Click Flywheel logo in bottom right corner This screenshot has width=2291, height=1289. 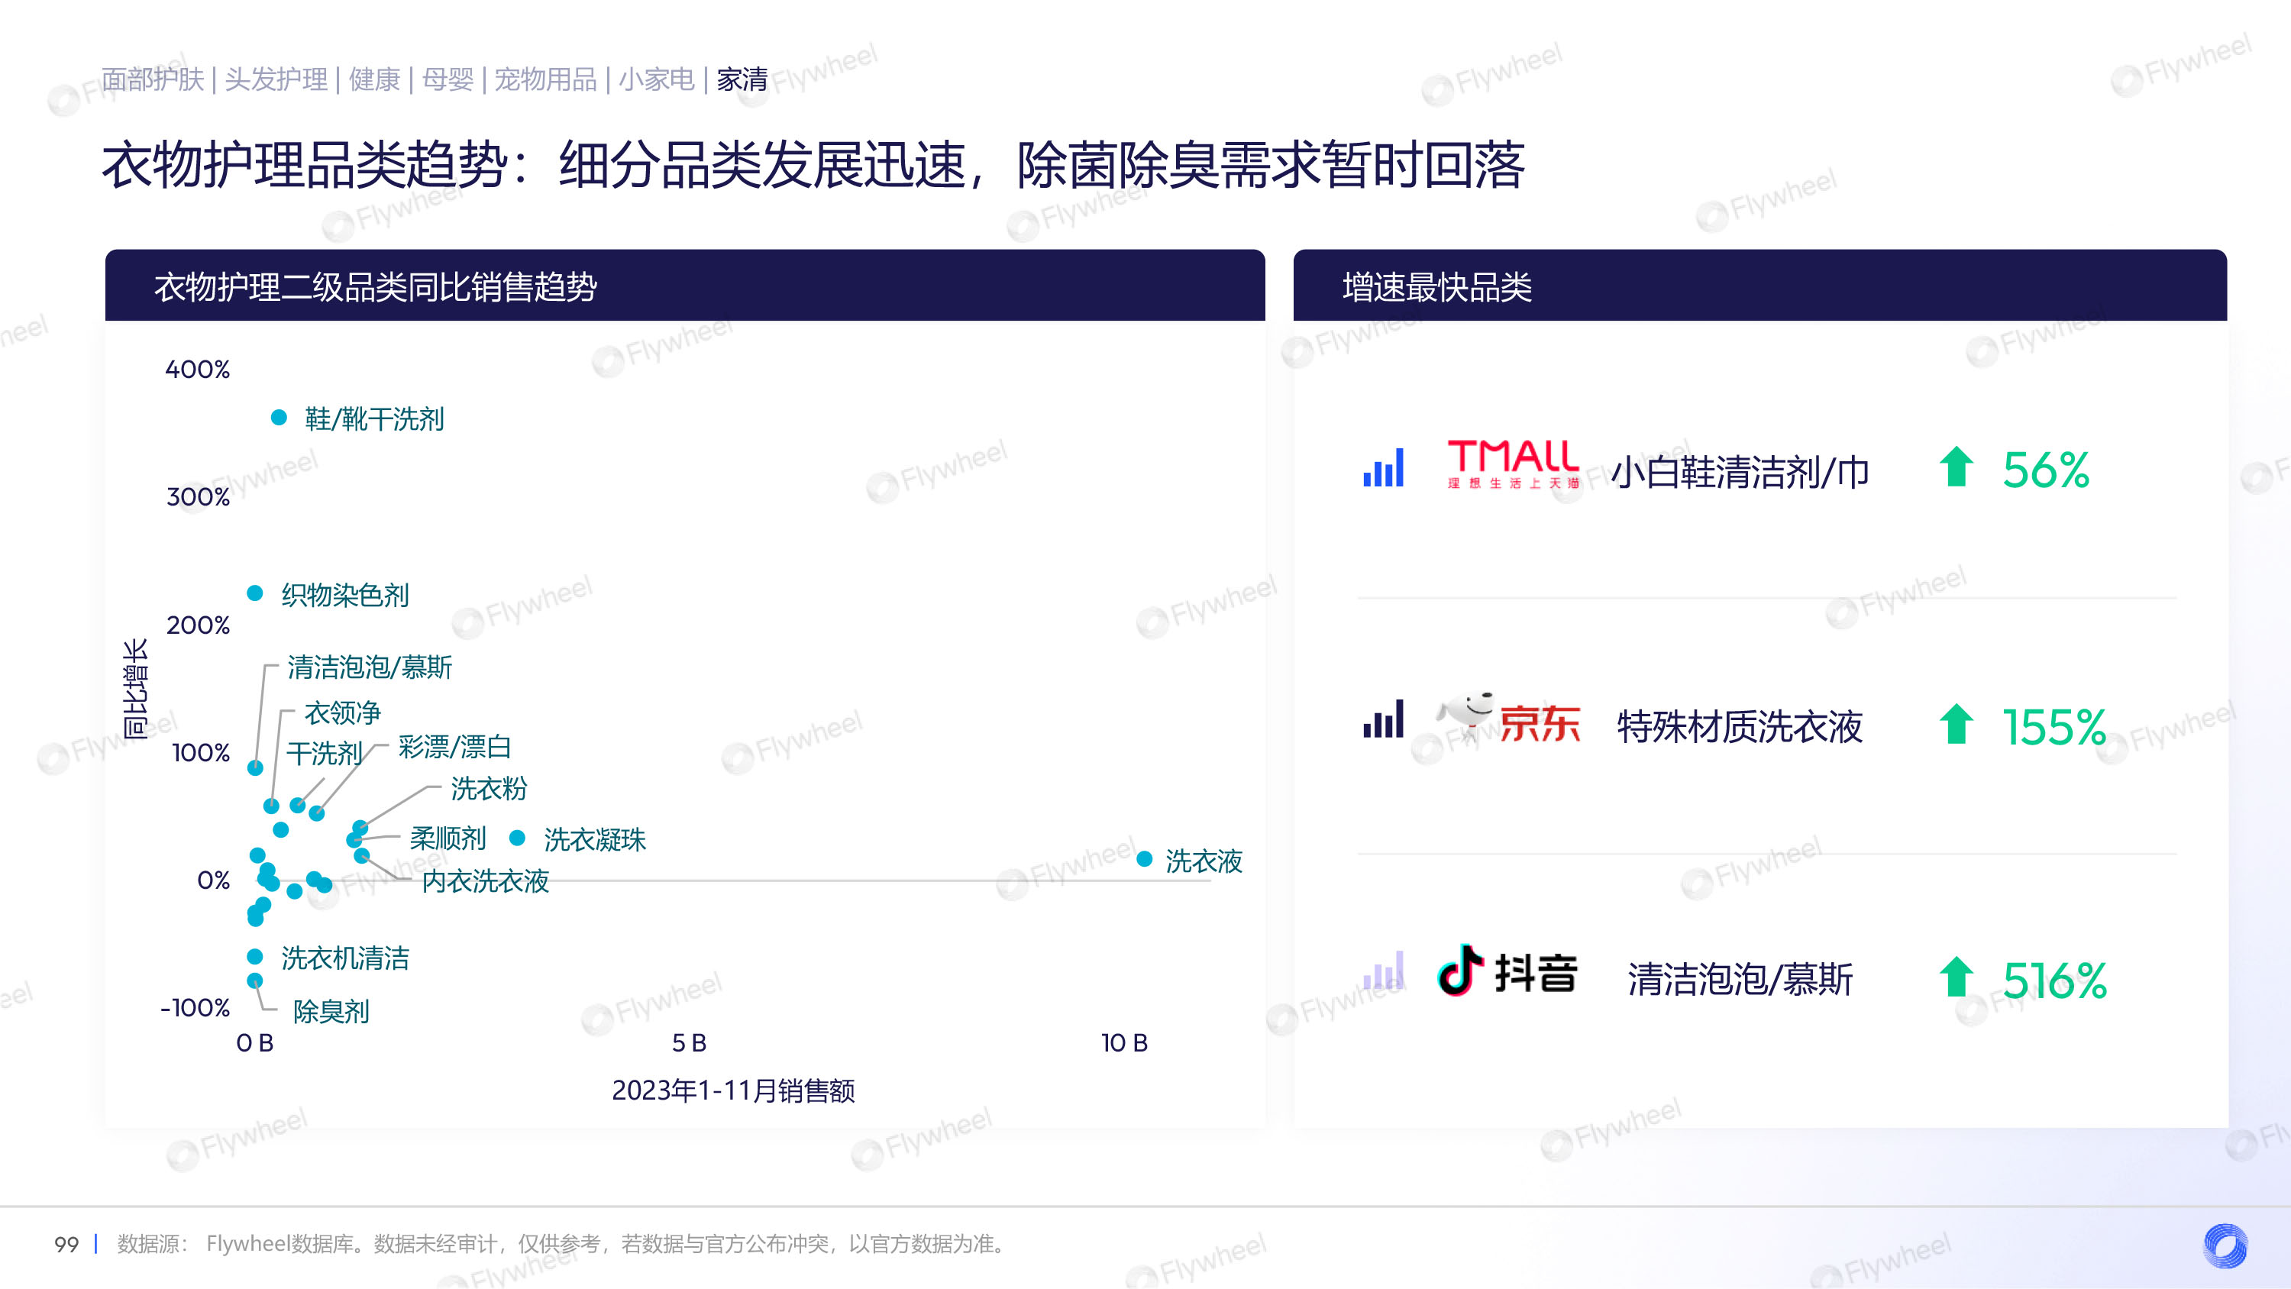pyautogui.click(x=2225, y=1245)
